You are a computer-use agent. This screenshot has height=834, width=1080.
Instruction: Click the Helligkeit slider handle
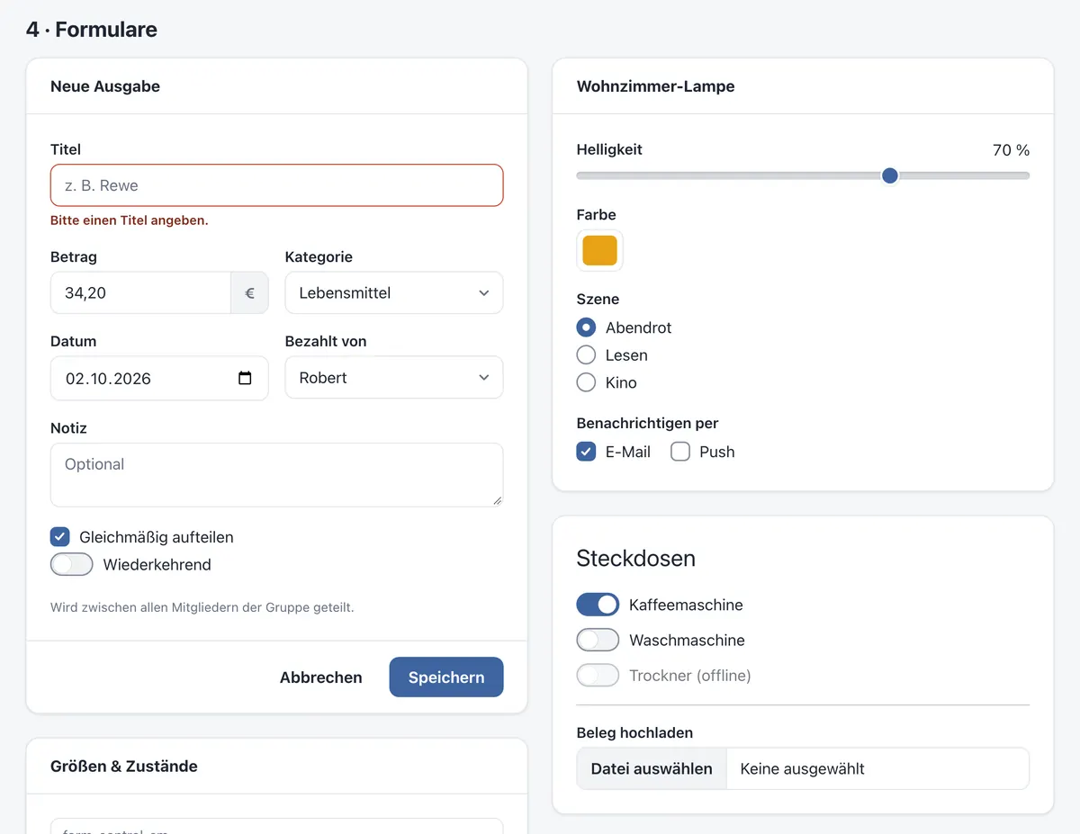(x=890, y=175)
